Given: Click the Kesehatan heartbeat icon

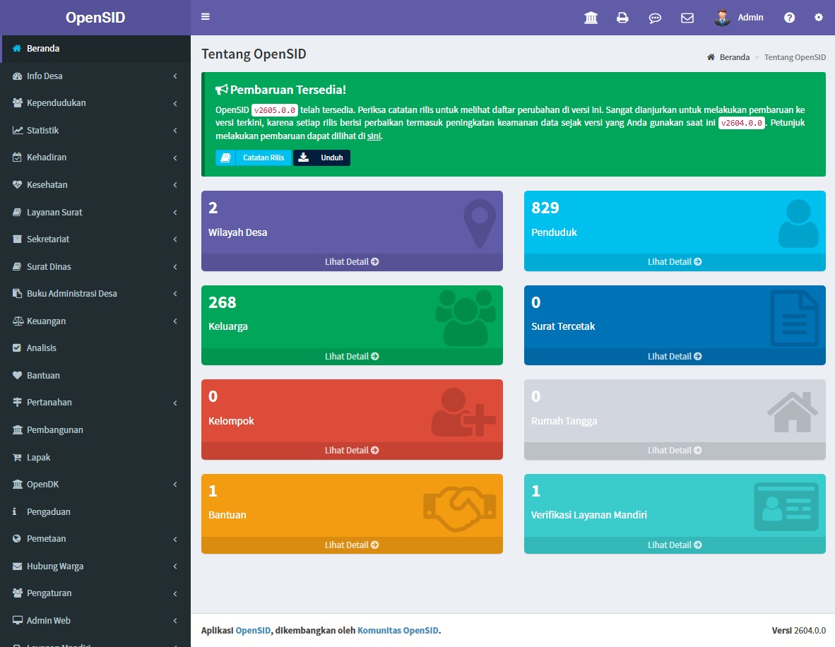Looking at the screenshot, I should [x=17, y=185].
